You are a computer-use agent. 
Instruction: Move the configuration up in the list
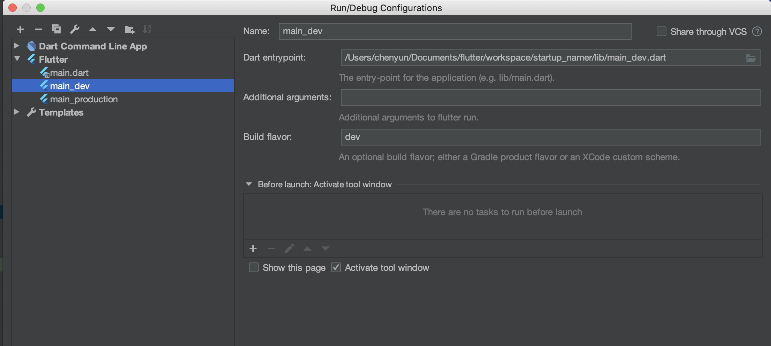[93, 30]
